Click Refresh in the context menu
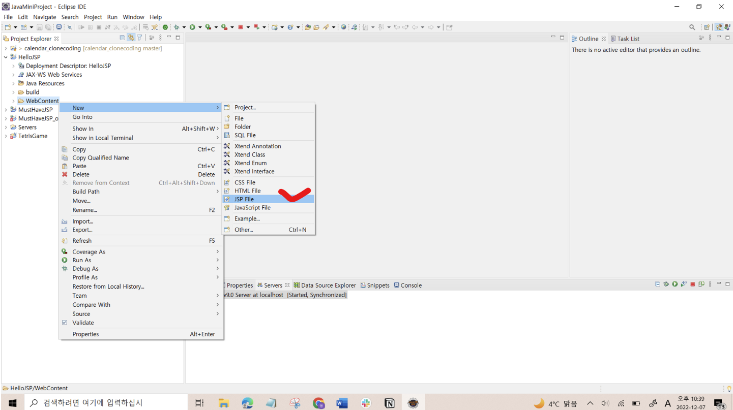This screenshot has width=733, height=410. coord(141,241)
